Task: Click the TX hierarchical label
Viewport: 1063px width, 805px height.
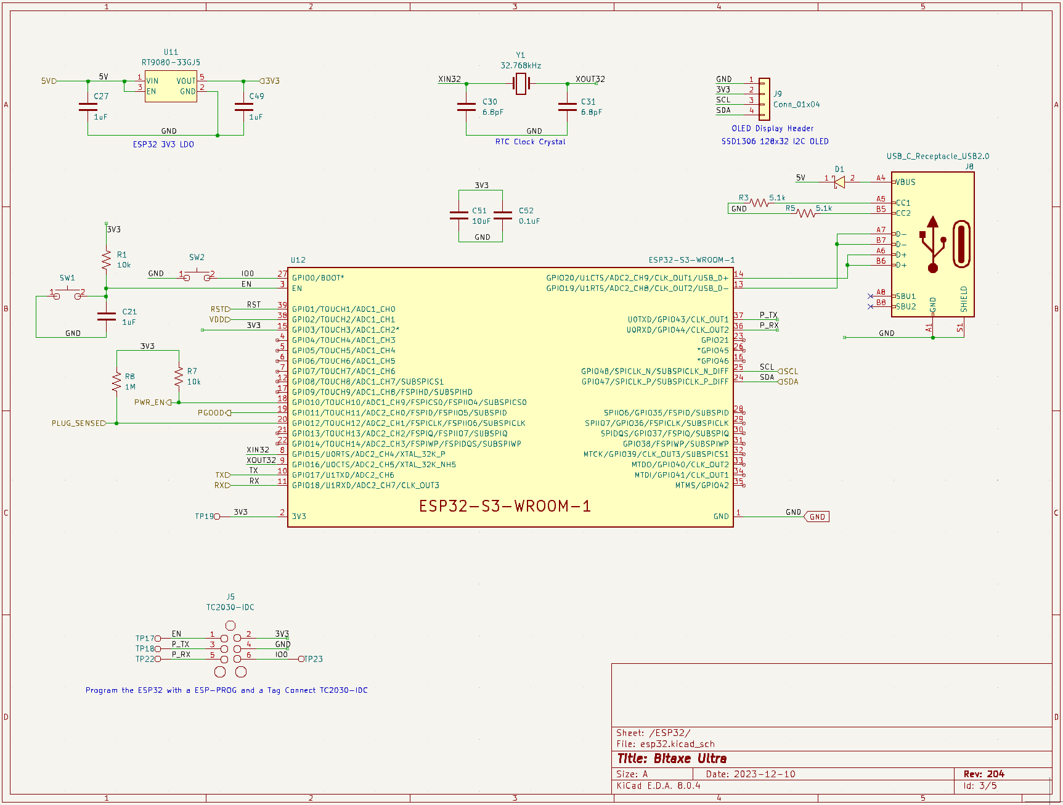Action: [222, 475]
